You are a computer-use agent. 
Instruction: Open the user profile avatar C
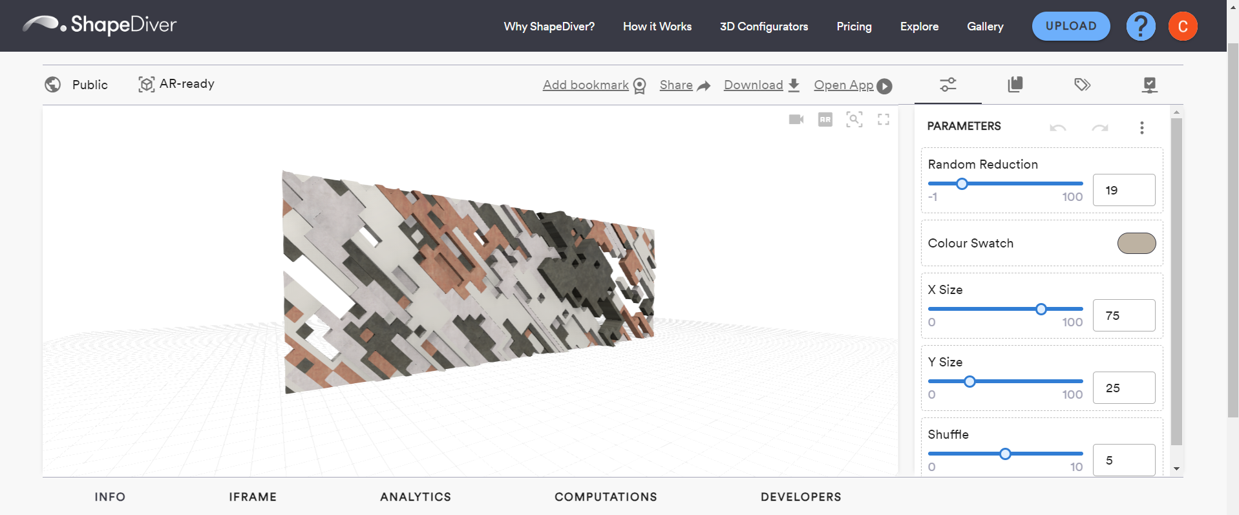click(1182, 26)
